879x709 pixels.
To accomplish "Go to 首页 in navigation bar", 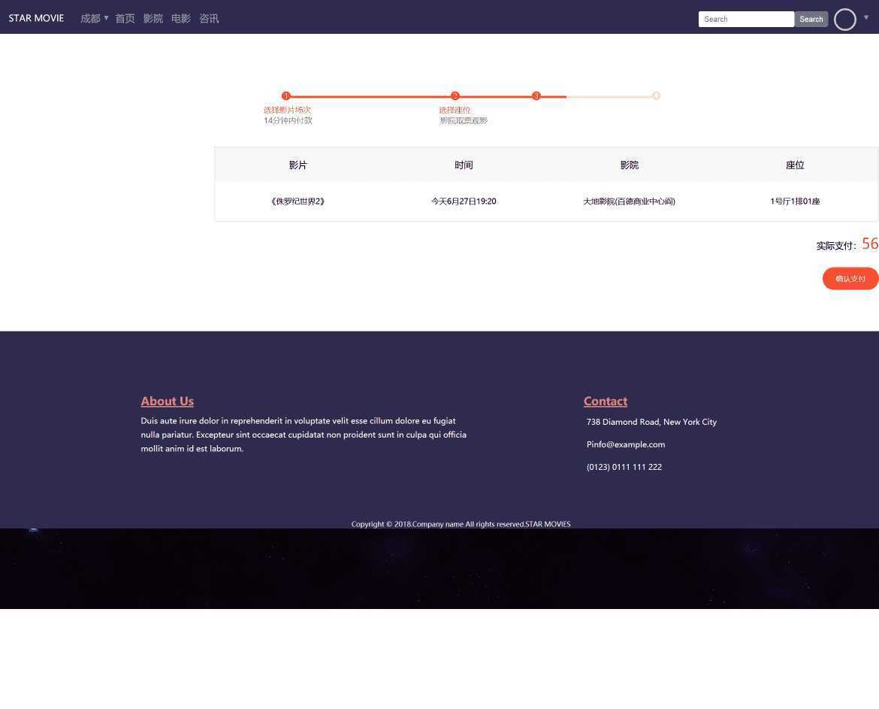I will [125, 18].
